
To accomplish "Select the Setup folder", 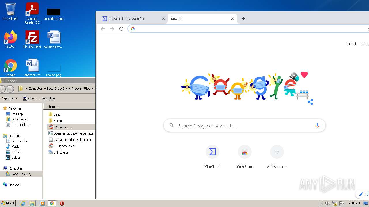I will 55,121.
